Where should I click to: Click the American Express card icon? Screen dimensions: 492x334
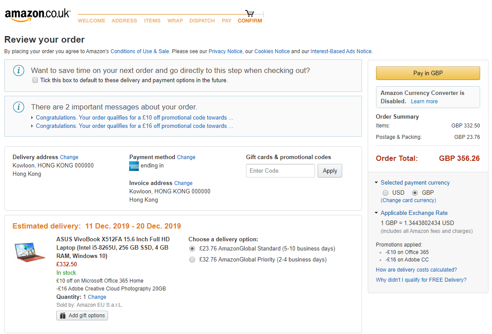(134, 166)
